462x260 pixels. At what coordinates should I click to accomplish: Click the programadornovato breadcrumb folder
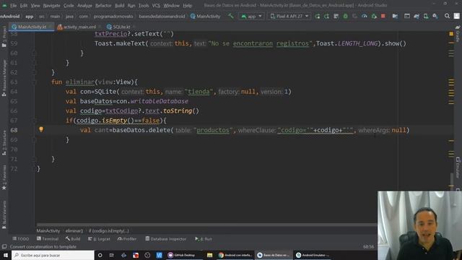113,16
